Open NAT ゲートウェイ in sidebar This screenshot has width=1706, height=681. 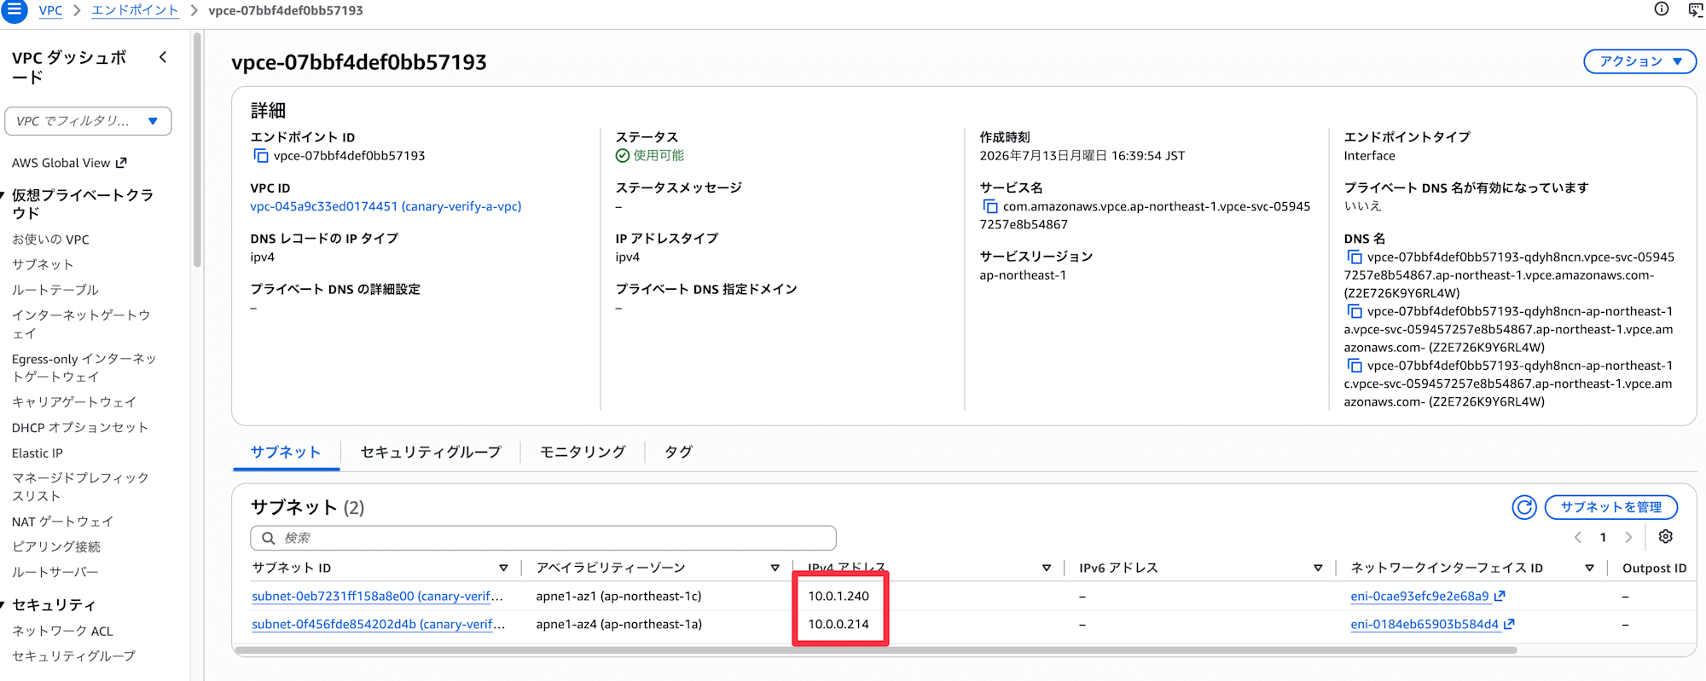click(x=62, y=522)
